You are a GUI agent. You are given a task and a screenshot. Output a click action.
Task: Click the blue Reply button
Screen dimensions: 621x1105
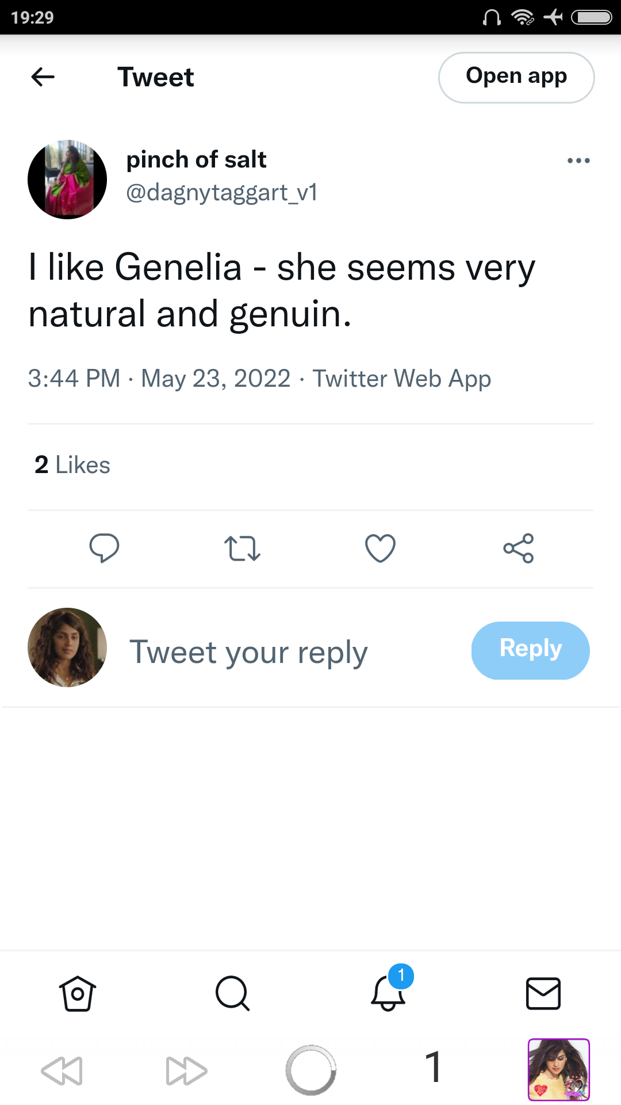pos(530,650)
